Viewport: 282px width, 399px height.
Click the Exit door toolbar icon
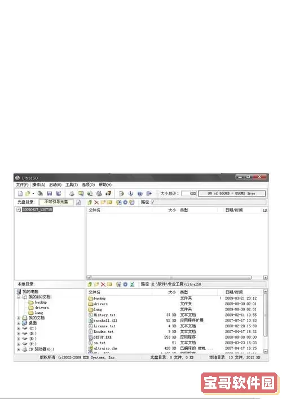coord(149,194)
